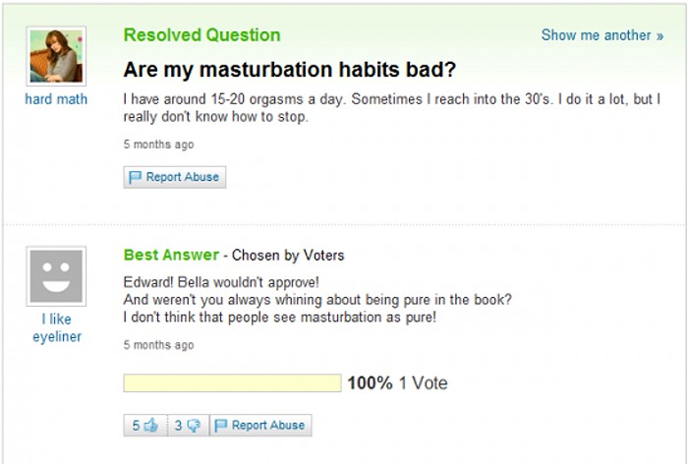This screenshot has height=464, width=688.
Task: Click the yellow vote percentage bar
Action: click(233, 382)
